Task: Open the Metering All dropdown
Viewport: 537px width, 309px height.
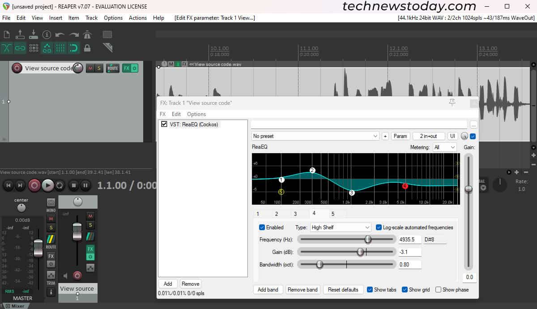Action: point(444,147)
